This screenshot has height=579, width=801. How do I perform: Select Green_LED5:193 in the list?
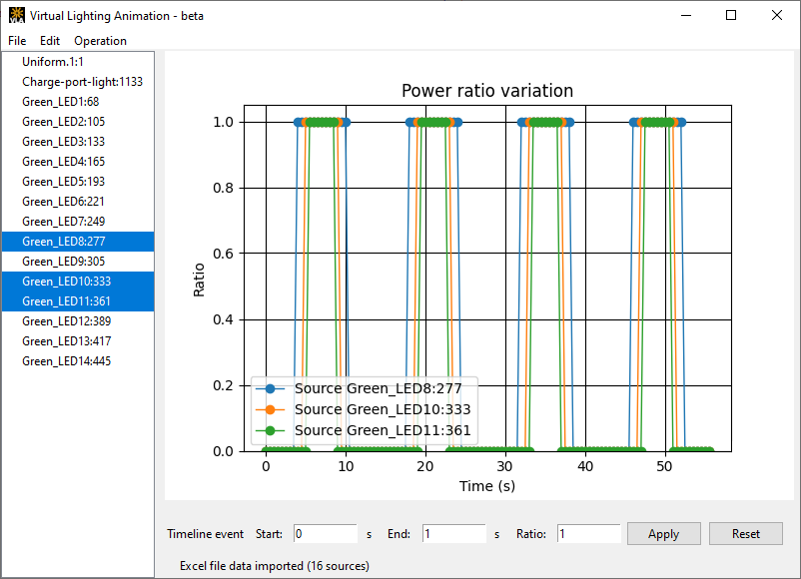point(78,182)
